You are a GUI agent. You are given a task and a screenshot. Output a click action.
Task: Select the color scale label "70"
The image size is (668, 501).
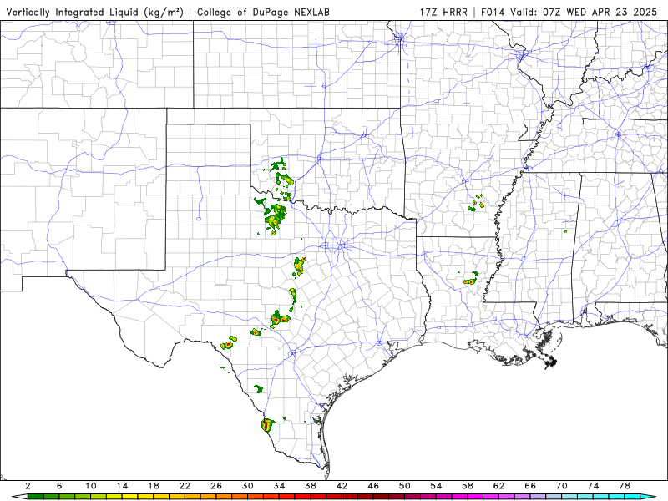[562, 486]
